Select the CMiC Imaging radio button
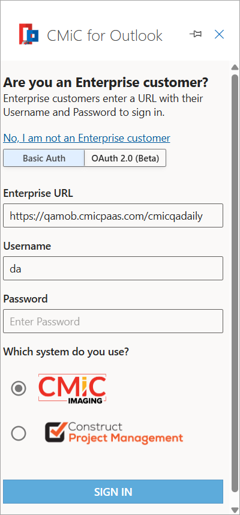Screen dimensions: 240x515 coord(19,388)
